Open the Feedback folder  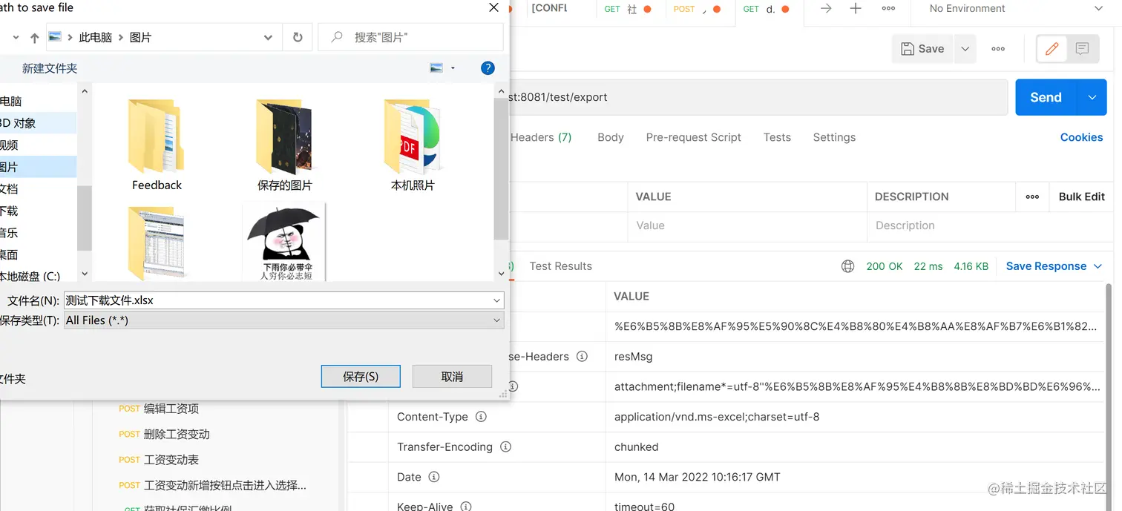(x=157, y=145)
